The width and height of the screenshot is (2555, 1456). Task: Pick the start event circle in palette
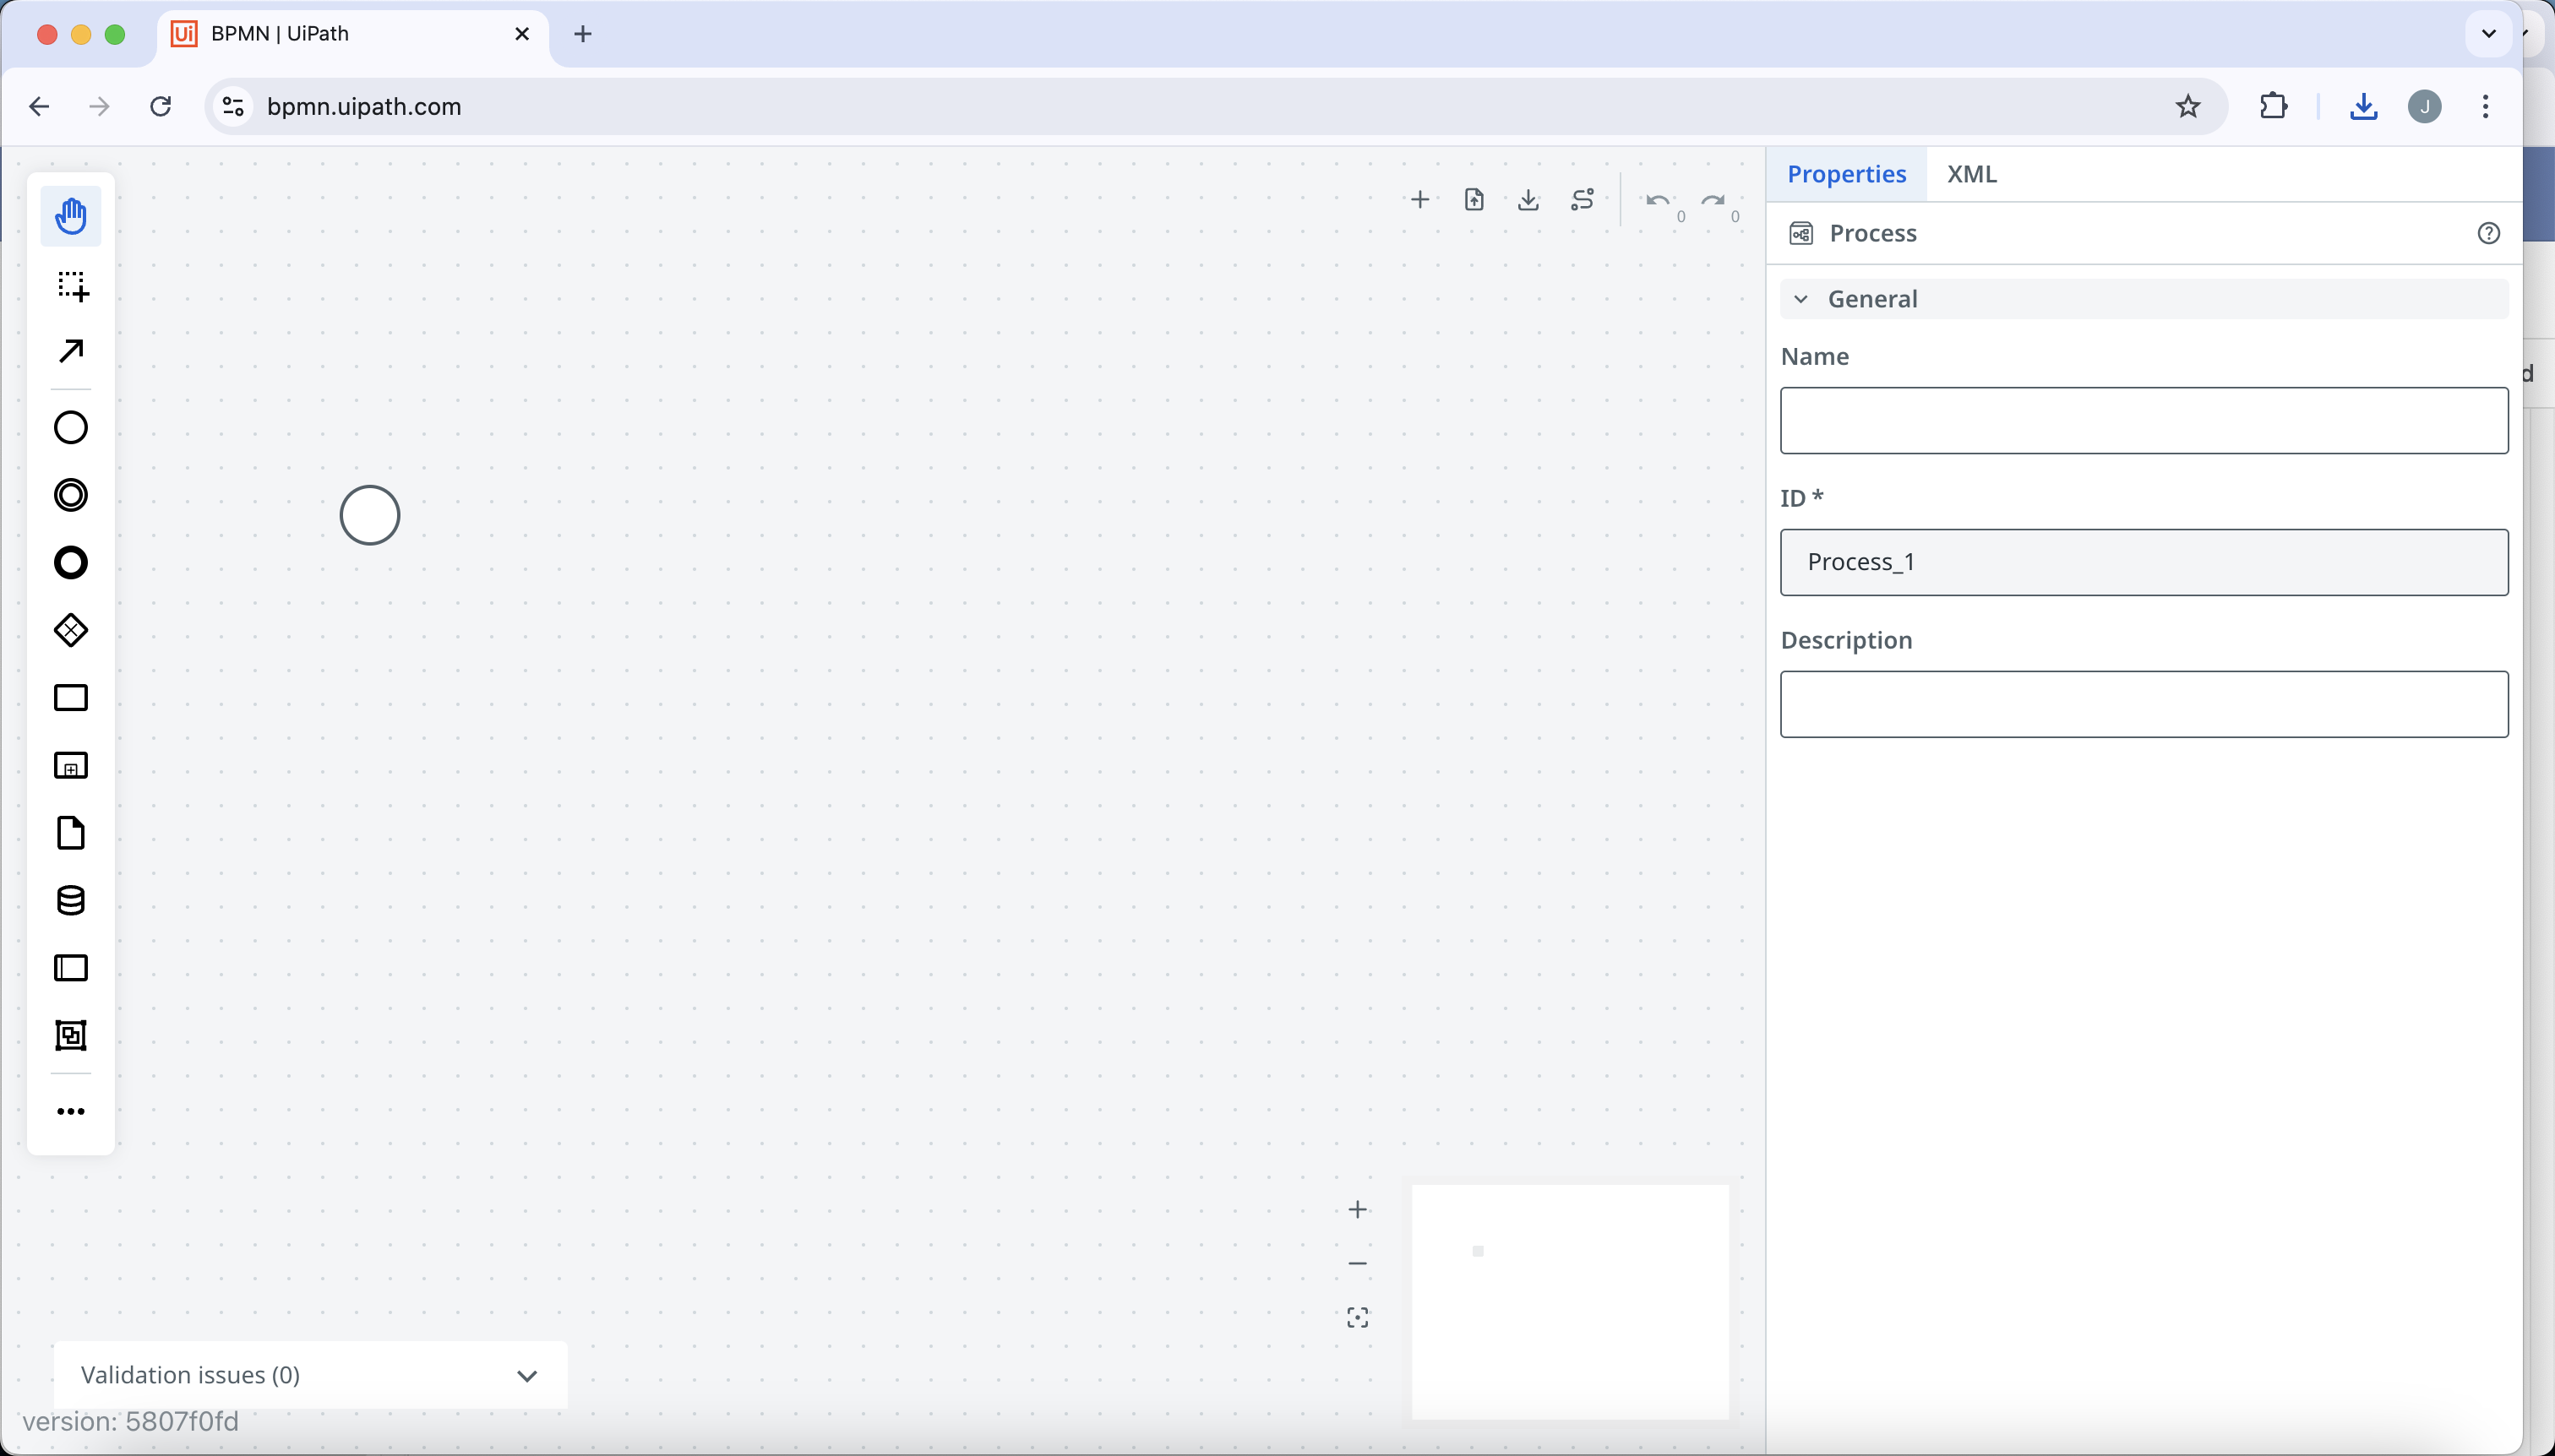coord(71,428)
